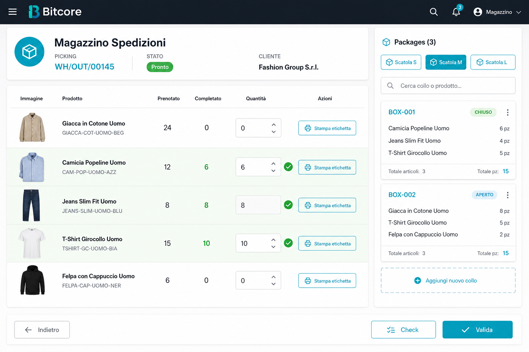This screenshot has width=529, height=352.
Task: Open the BOX-001 three-dot menu
Action: tap(507, 112)
